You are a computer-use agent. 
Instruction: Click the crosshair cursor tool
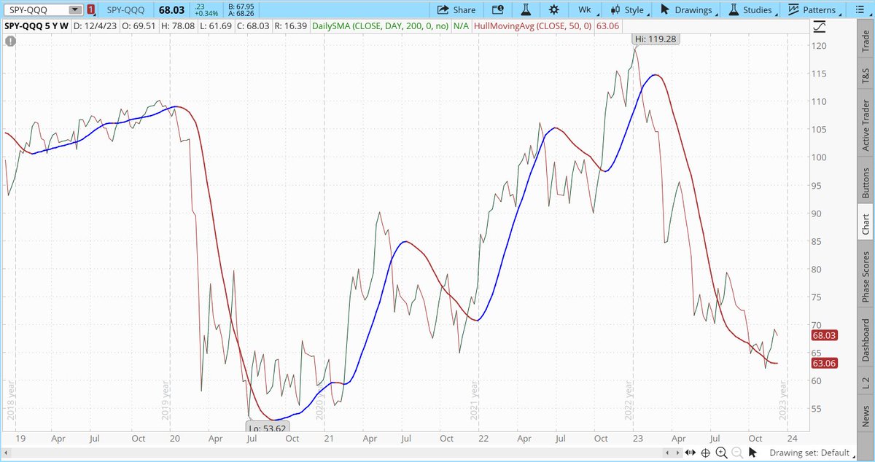706,453
